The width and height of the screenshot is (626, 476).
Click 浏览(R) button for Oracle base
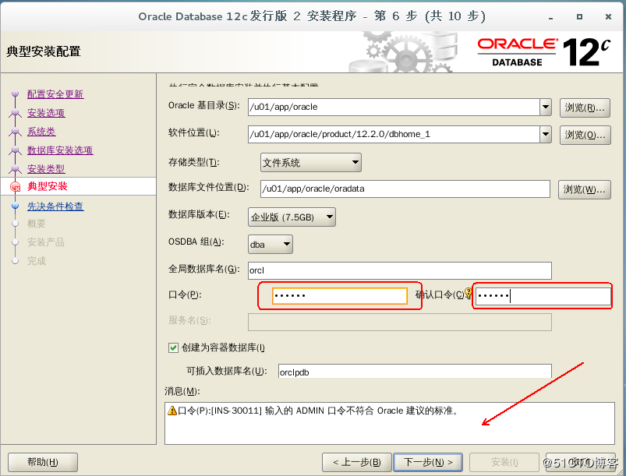pos(585,108)
